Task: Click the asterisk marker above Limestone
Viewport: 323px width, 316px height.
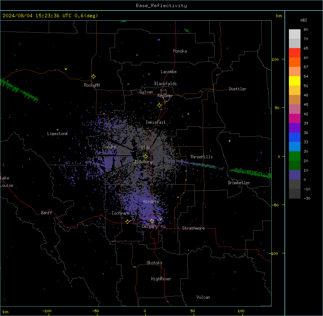Action: [57, 130]
